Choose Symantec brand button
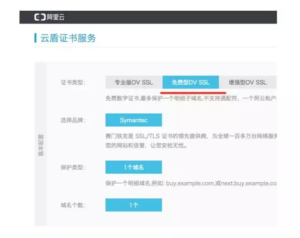Screen dimensions: 300x238 [134, 120]
